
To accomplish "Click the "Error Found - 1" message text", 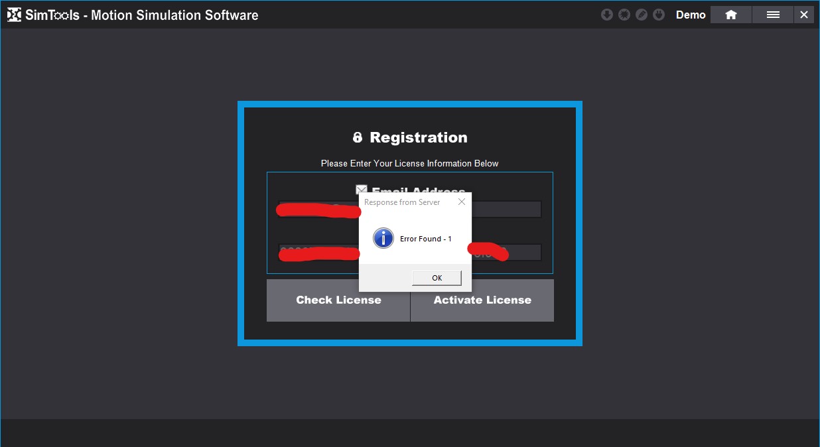I will coord(426,239).
